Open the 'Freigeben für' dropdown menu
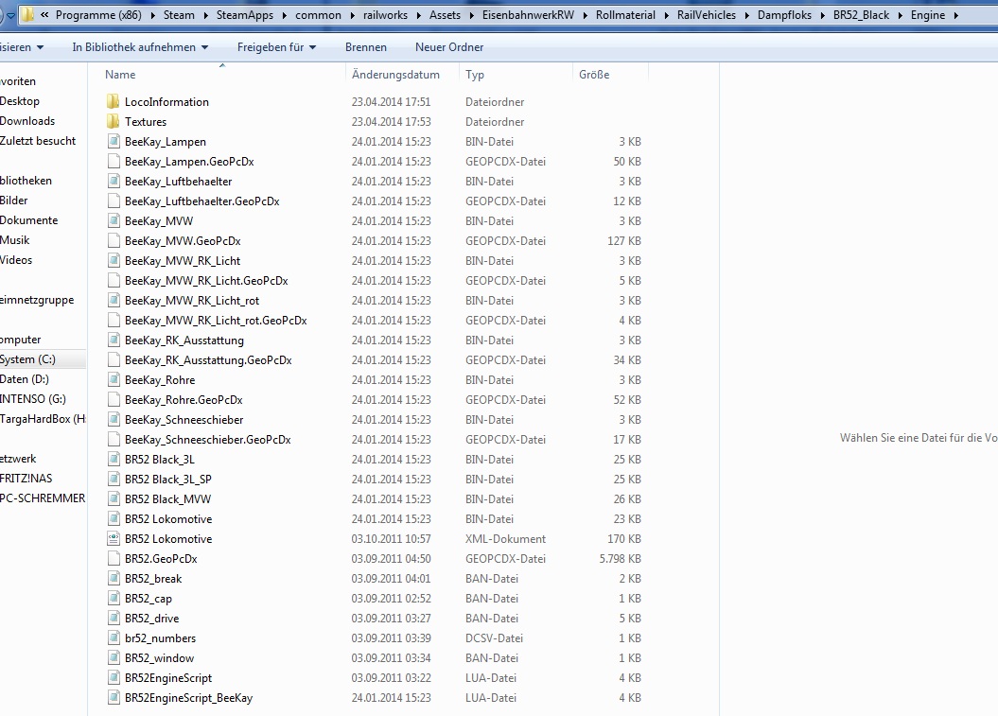 [276, 47]
